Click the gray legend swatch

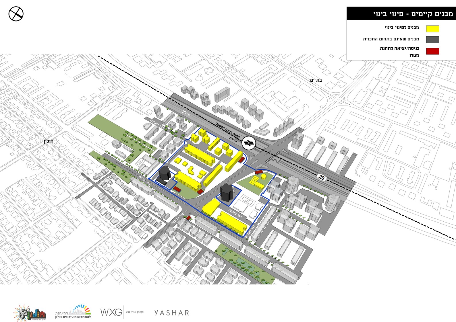click(x=432, y=40)
